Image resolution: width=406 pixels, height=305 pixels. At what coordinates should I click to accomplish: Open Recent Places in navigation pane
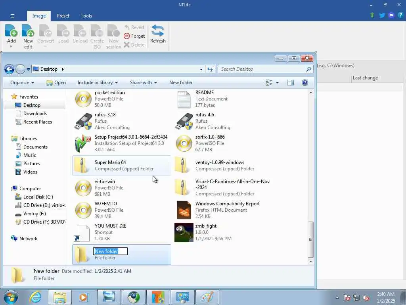pos(38,122)
